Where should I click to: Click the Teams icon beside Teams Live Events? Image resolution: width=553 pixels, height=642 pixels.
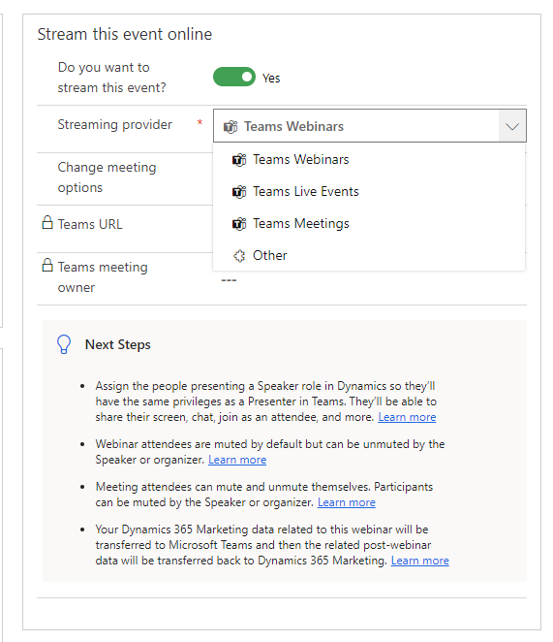239,192
